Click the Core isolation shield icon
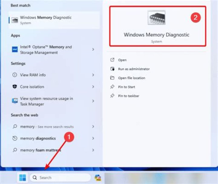This screenshot has width=218, height=184. tap(15, 87)
